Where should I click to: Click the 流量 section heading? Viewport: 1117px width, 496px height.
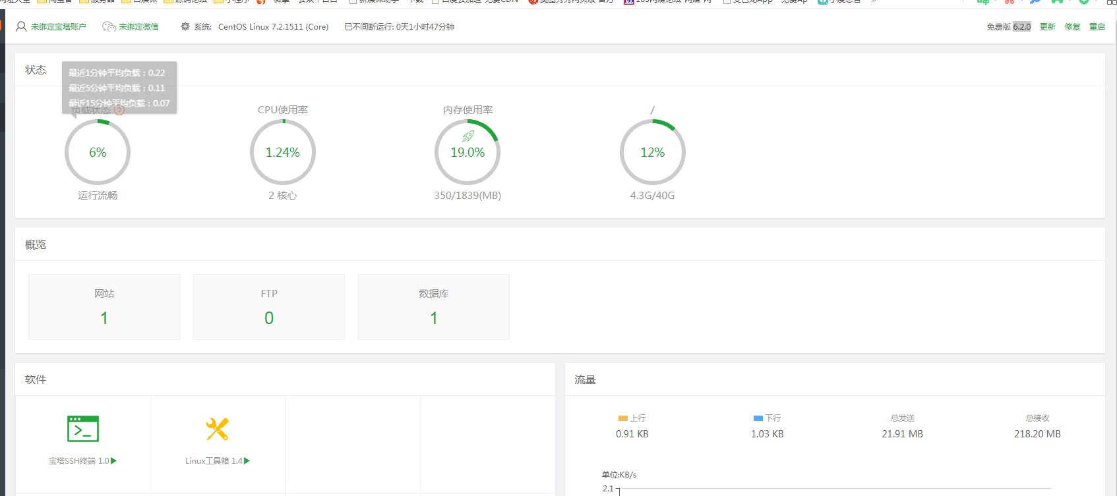585,379
